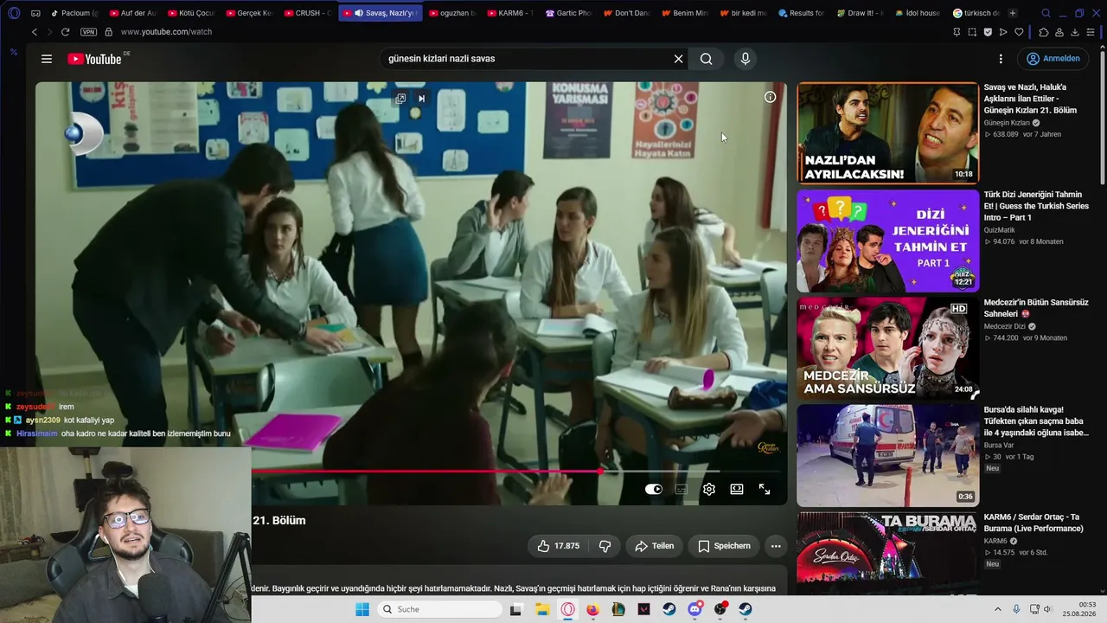Open the NAZLI'DAN AYRILACAKSIN video thumbnail
Image resolution: width=1107 pixels, height=623 pixels.
pos(888,133)
